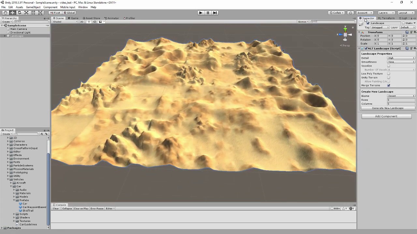The image size is (417, 234).
Task: Click Project search by type icon
Action: tap(41, 134)
